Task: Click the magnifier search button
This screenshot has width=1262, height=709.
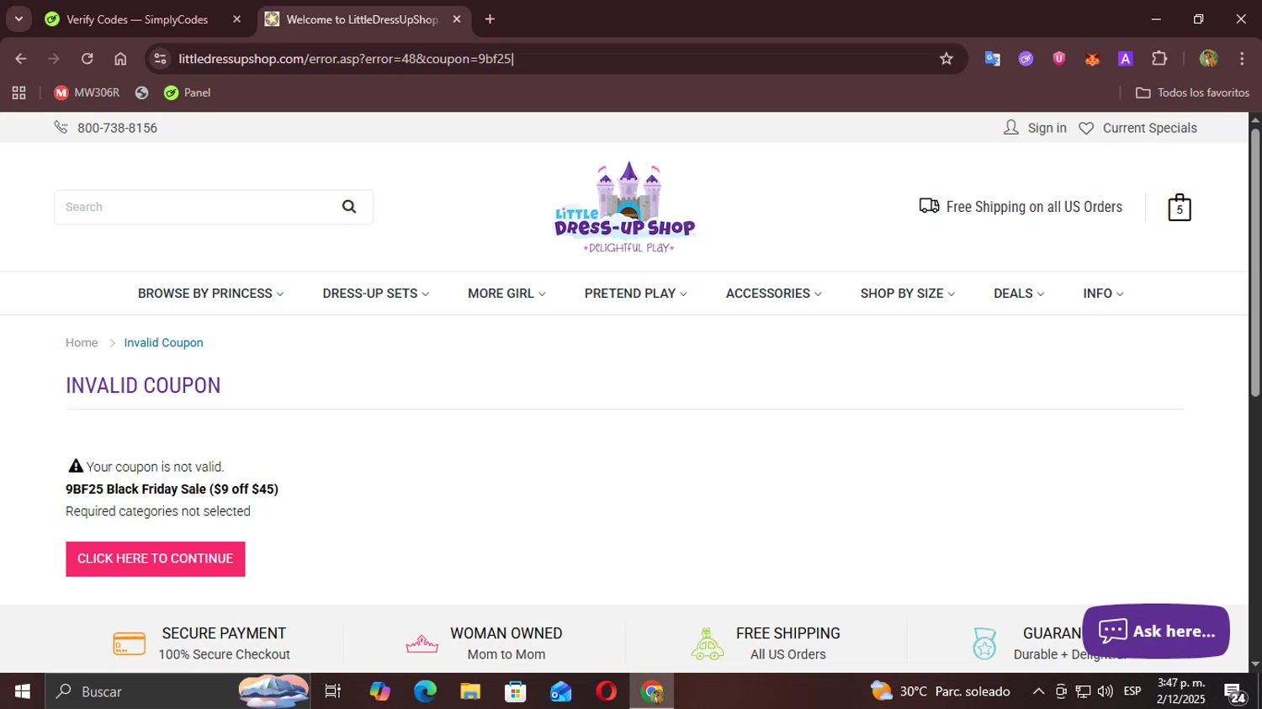Action: click(x=349, y=207)
